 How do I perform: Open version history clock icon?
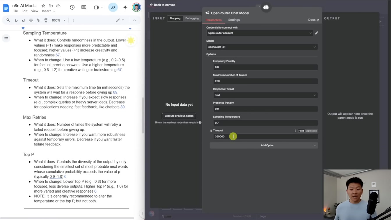click(72, 7)
